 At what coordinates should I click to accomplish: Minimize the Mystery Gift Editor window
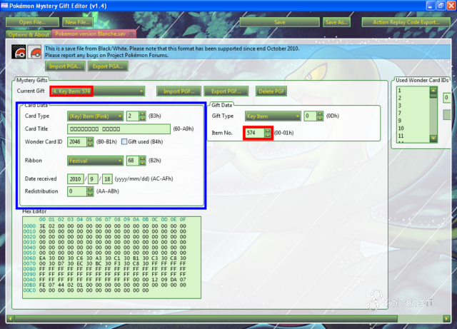click(x=431, y=6)
